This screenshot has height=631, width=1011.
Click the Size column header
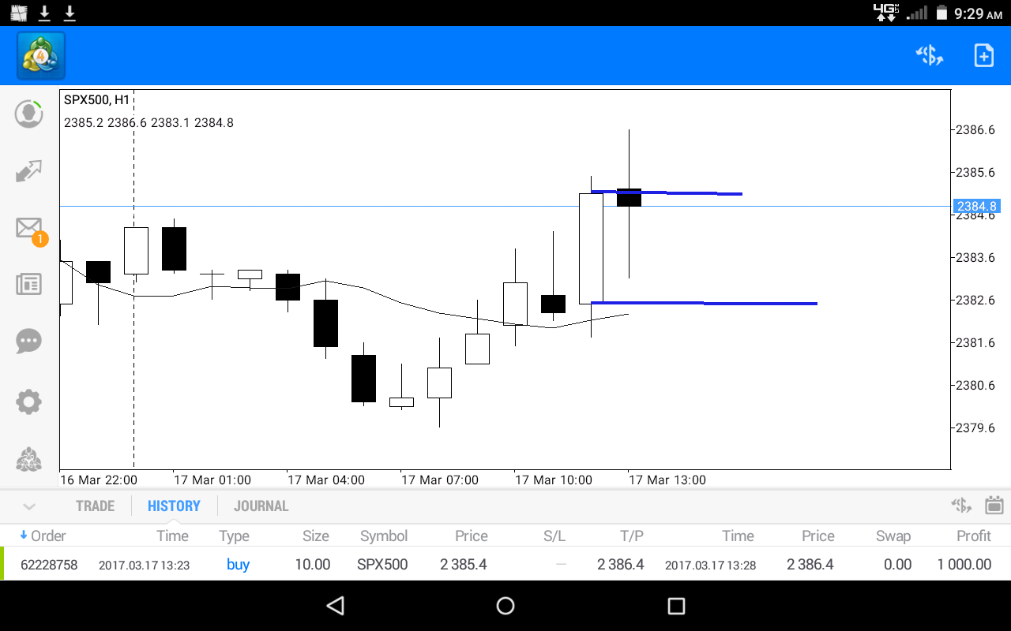point(316,536)
